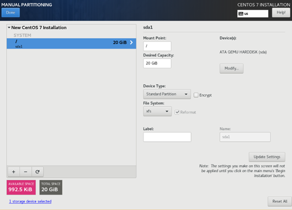Click the add mount point plus icon
Viewport: 292px width, 210px height.
(14, 171)
